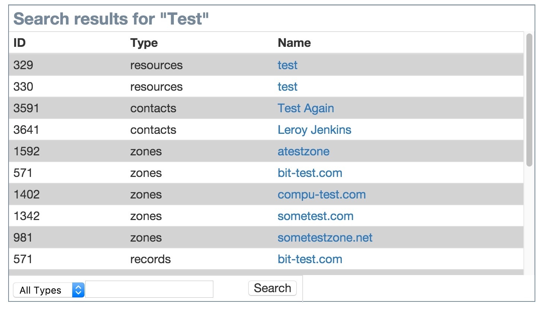Open 'bit-test.com' link in zones row
The image size is (545, 310).
(x=310, y=173)
